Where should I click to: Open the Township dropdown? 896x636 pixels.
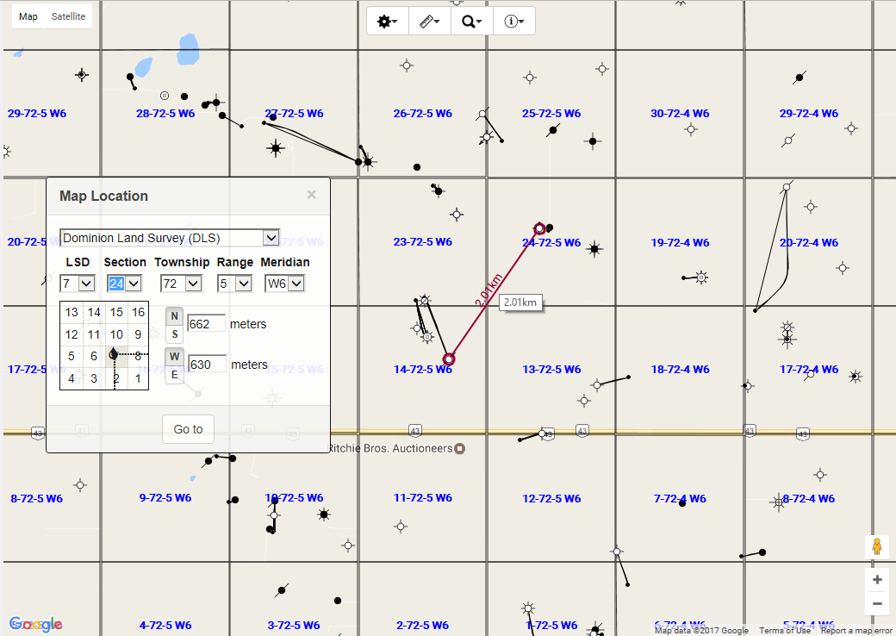click(x=181, y=284)
